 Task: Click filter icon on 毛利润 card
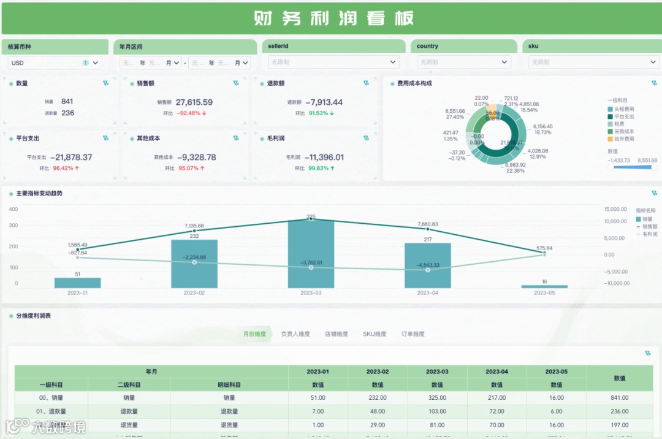pos(366,138)
